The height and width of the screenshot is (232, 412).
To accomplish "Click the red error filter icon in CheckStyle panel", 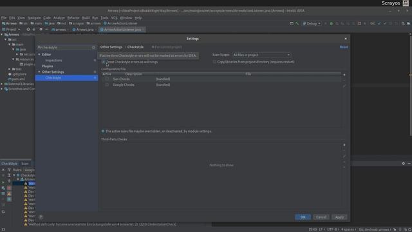I will 9,188.
